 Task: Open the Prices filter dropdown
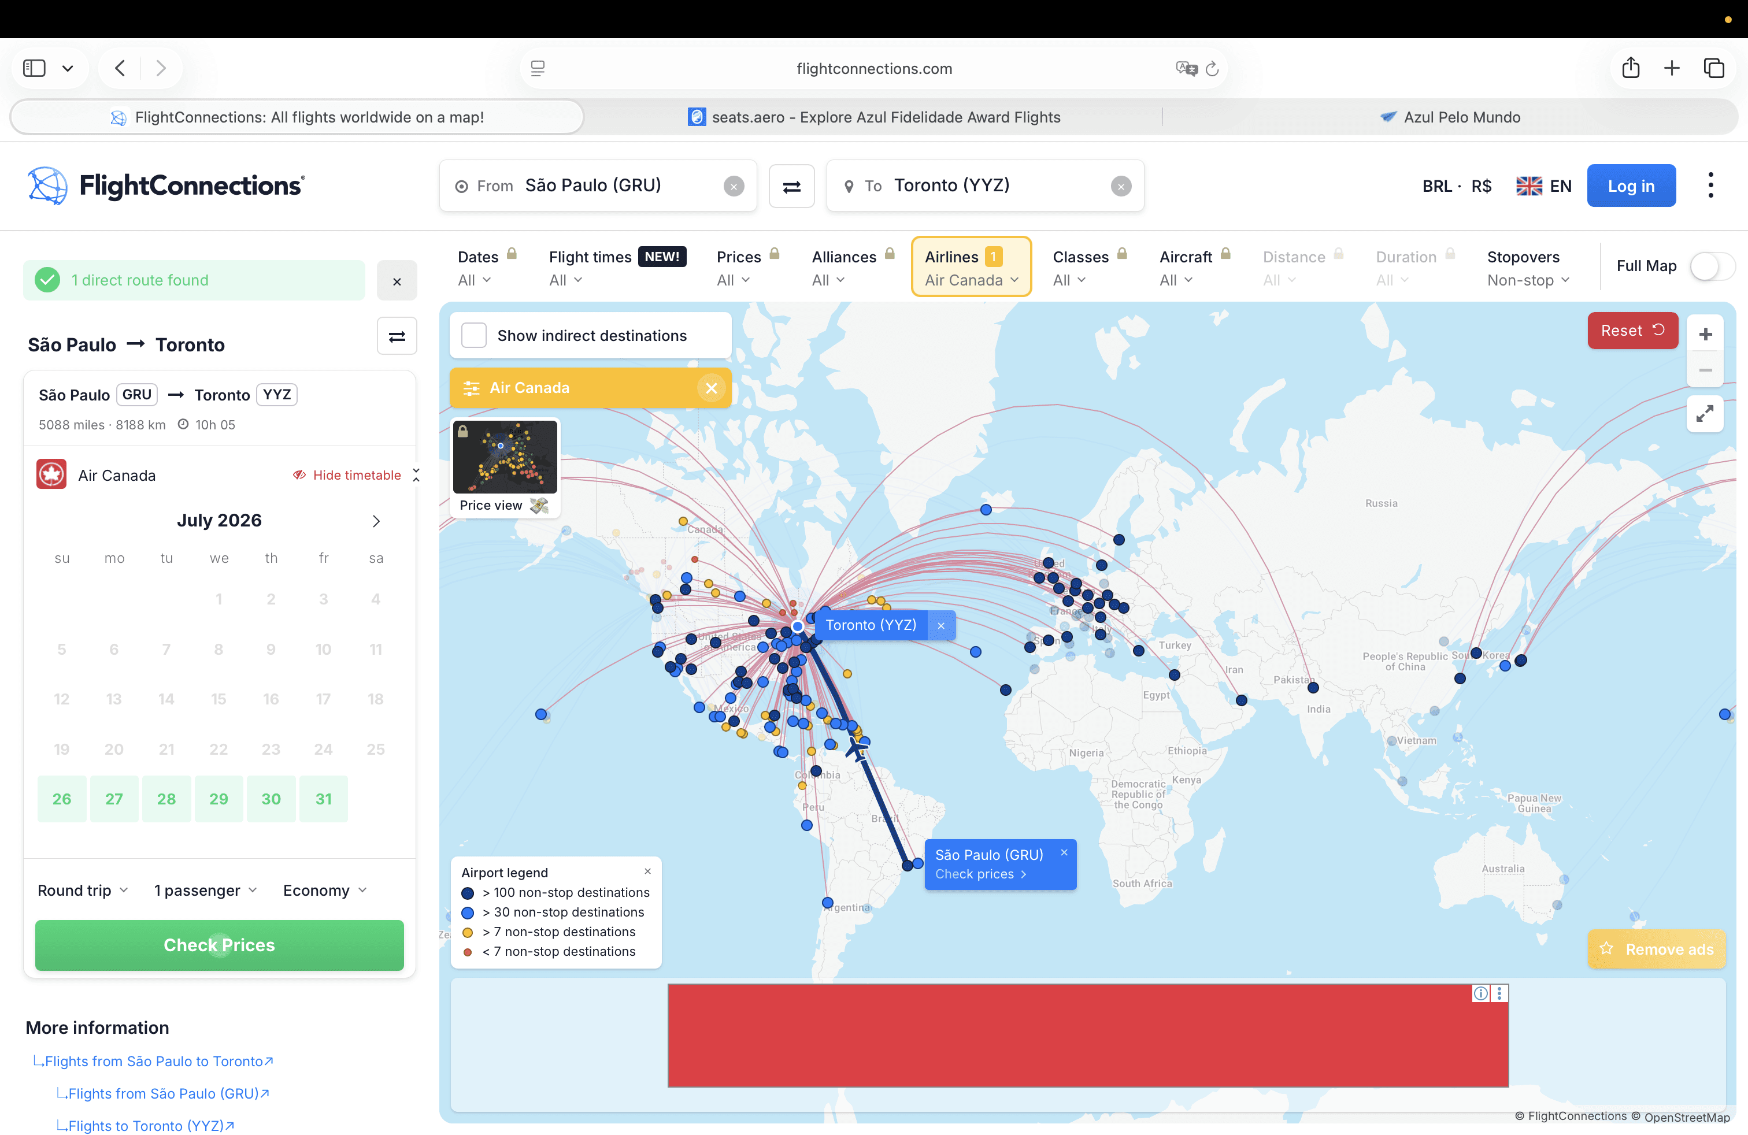[747, 268]
